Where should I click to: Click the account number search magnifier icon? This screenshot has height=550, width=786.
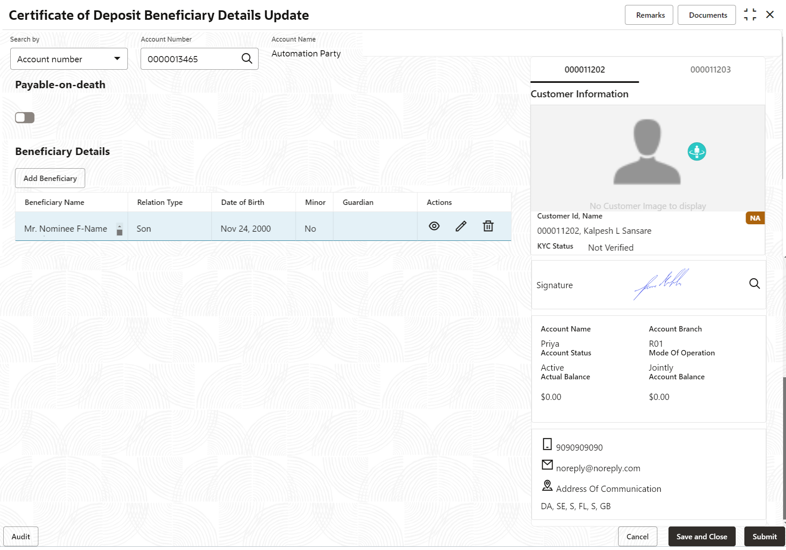click(247, 59)
